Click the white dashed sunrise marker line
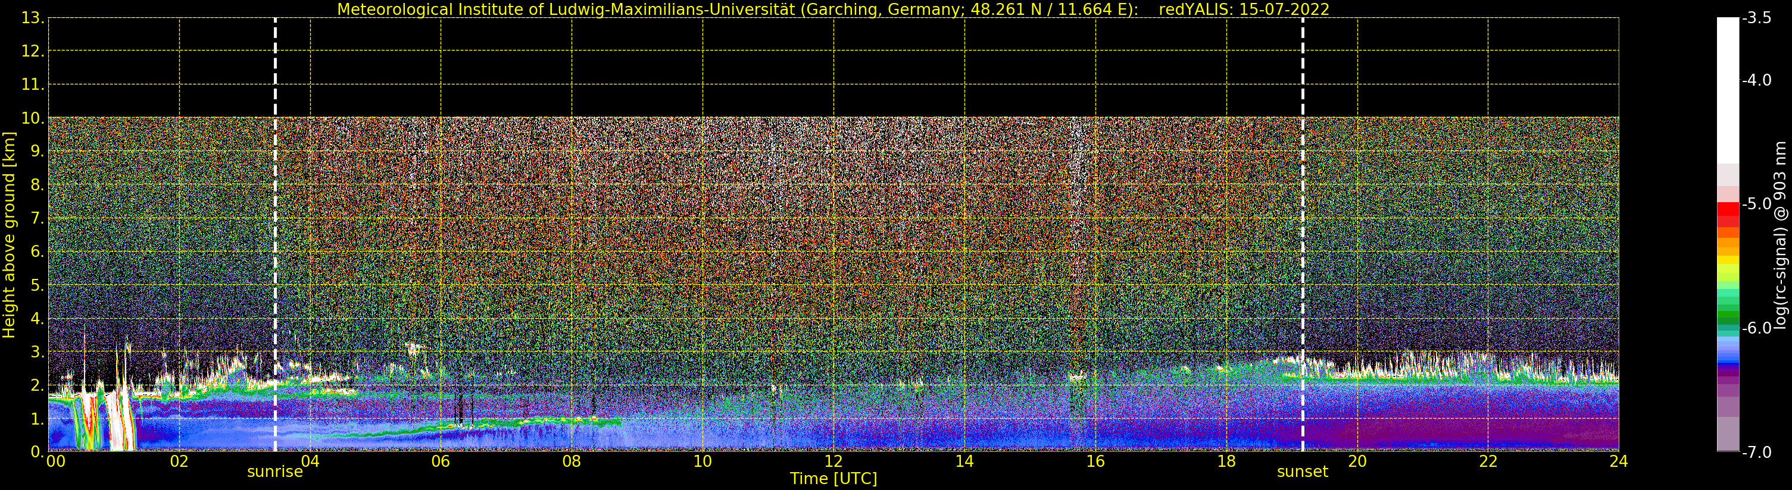1792x490 pixels. click(276, 235)
